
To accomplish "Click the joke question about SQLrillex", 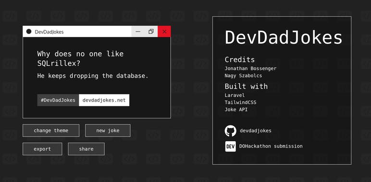I will coord(80,59).
